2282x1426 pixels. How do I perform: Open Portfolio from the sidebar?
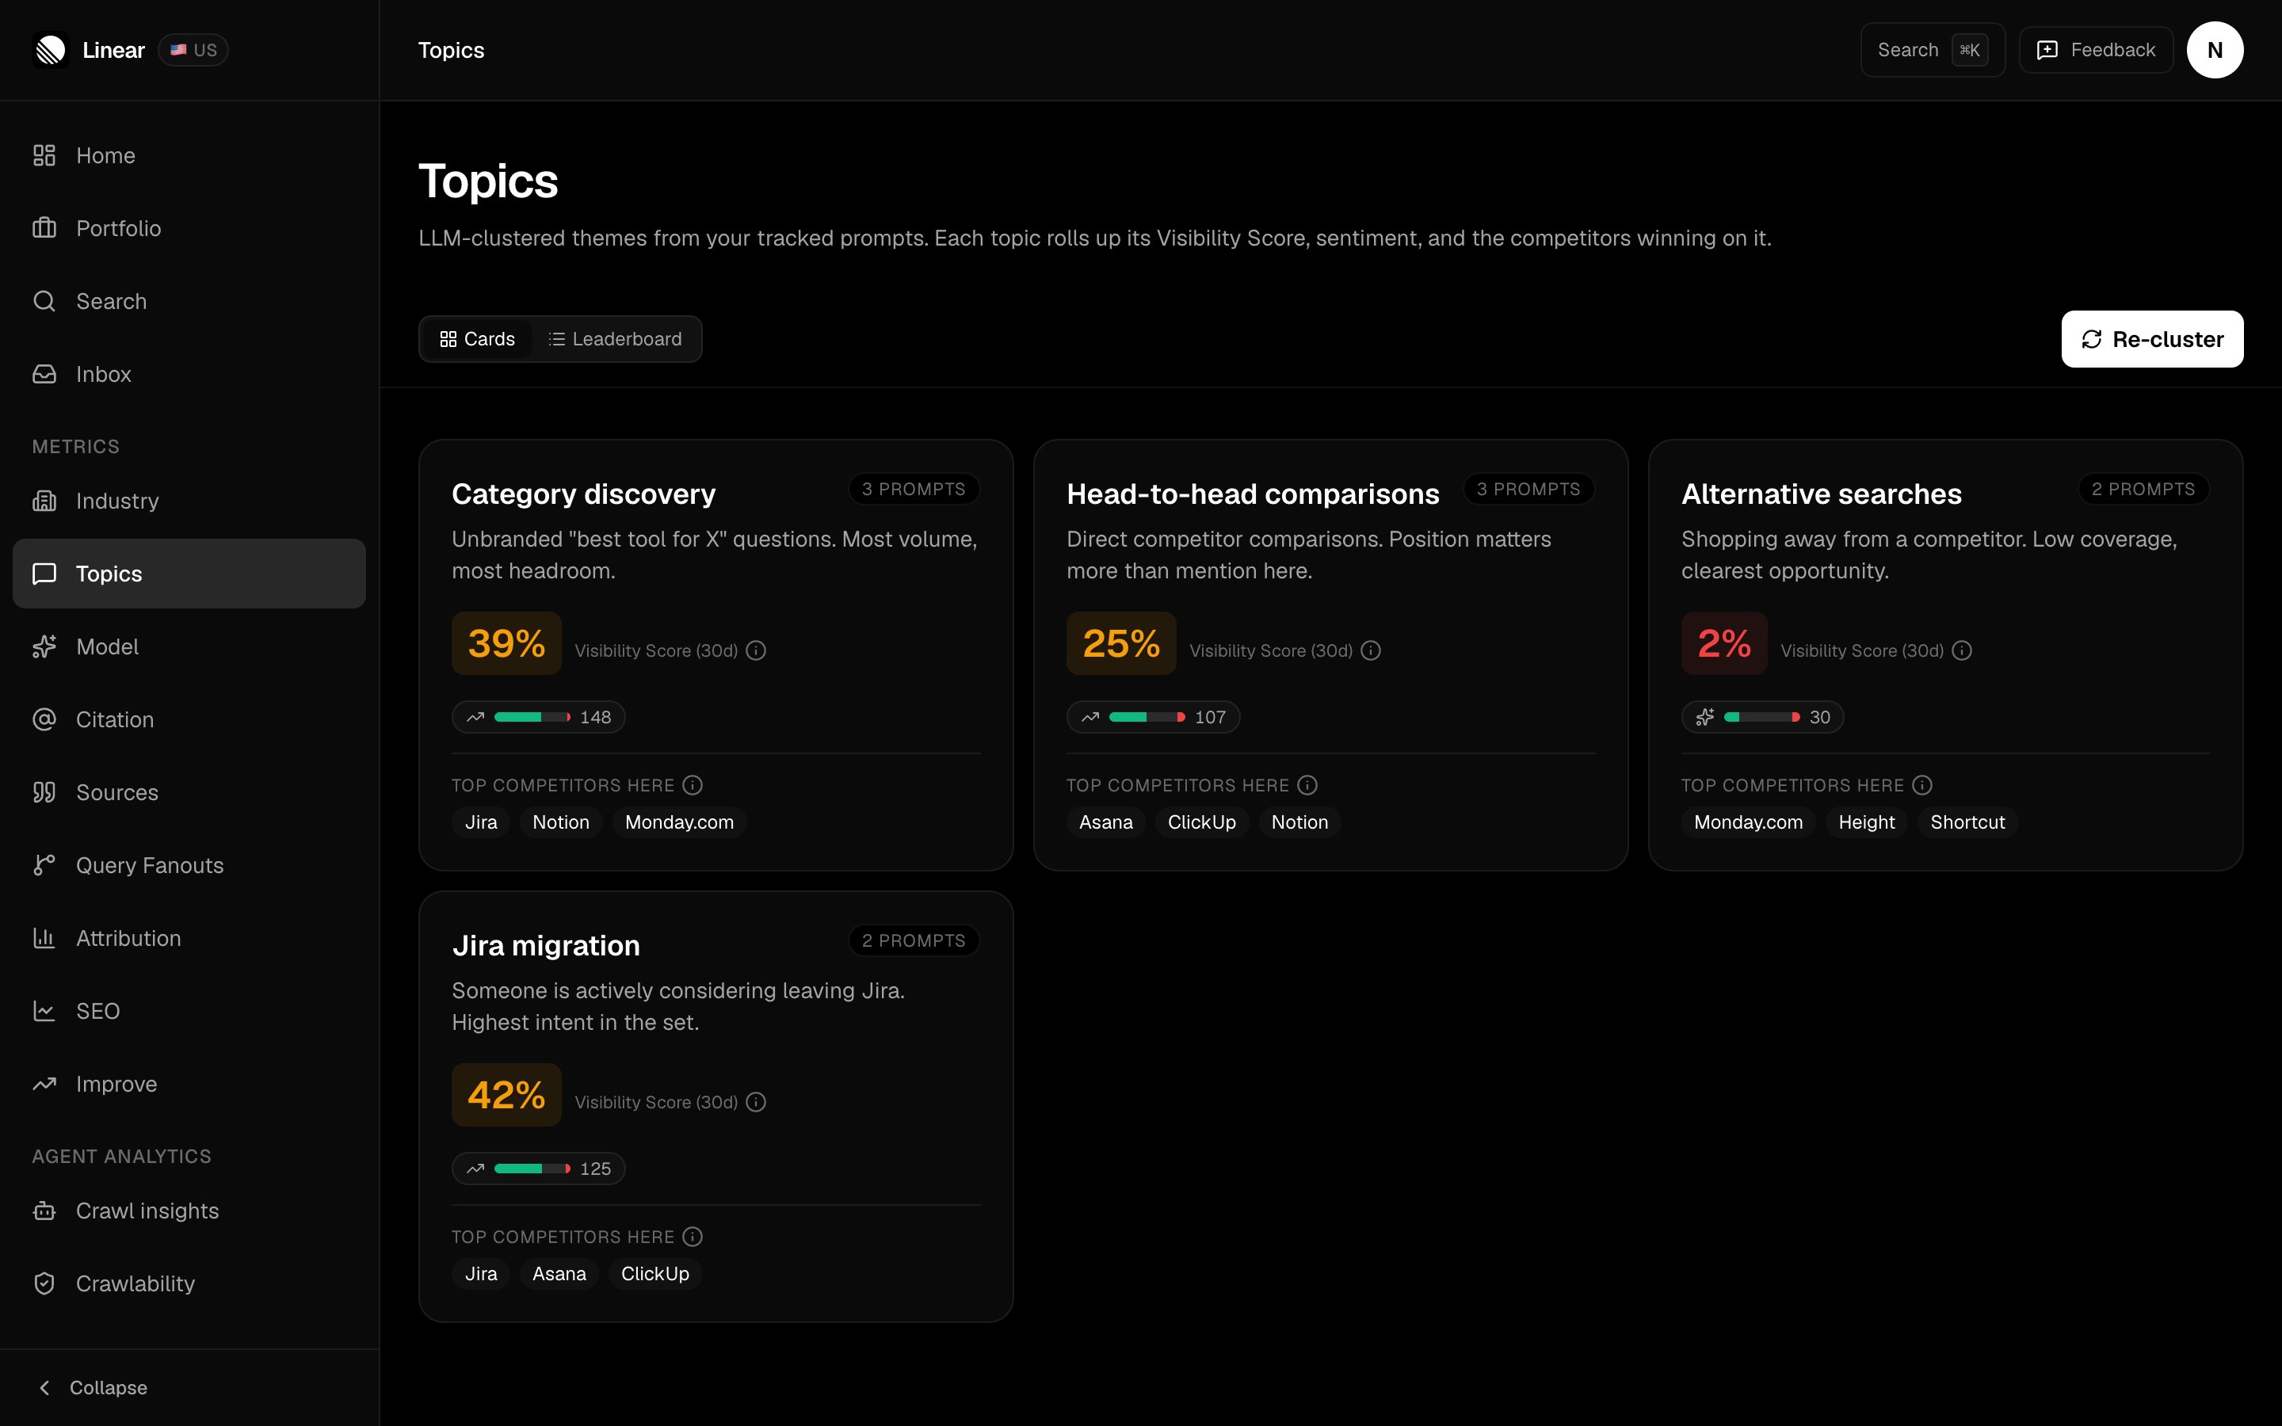point(189,228)
